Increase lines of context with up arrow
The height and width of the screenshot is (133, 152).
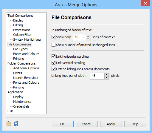click(x=88, y=36)
